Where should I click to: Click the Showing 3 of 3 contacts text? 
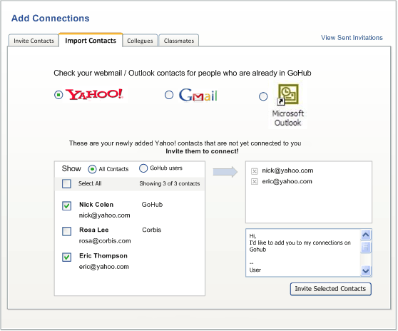click(170, 183)
